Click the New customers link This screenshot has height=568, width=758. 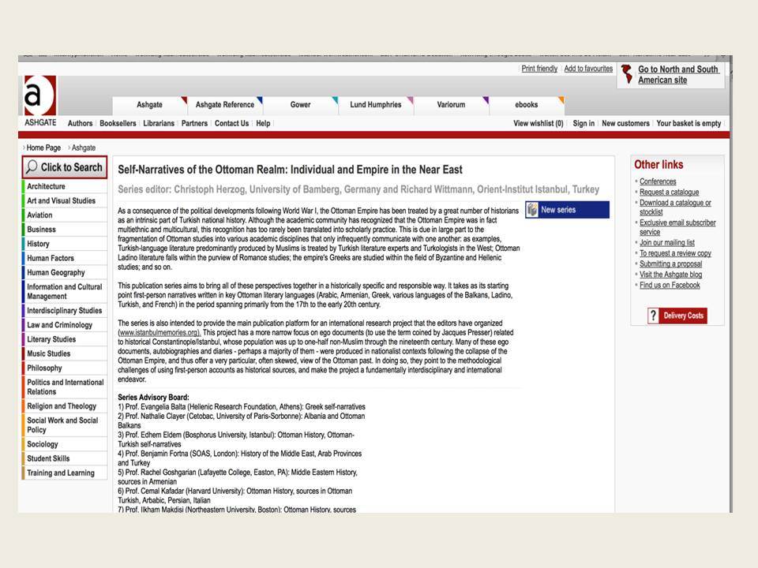click(x=625, y=124)
